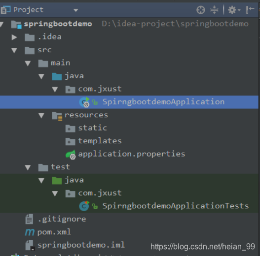Screen dimensions: 260x256
Task: Click the SpirngbootdemoApplicationTests class icon
Action: [x=84, y=206]
